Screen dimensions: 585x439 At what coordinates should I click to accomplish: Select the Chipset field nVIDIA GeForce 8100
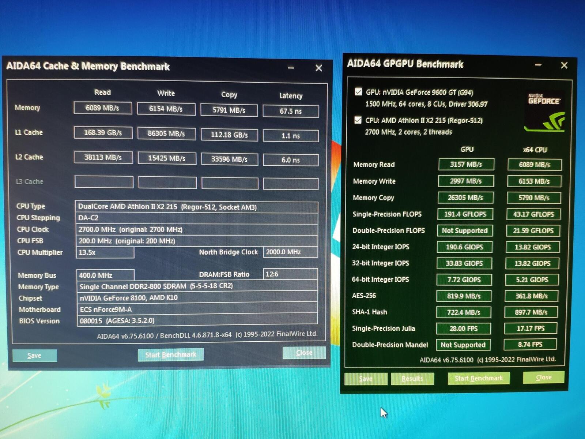(197, 297)
